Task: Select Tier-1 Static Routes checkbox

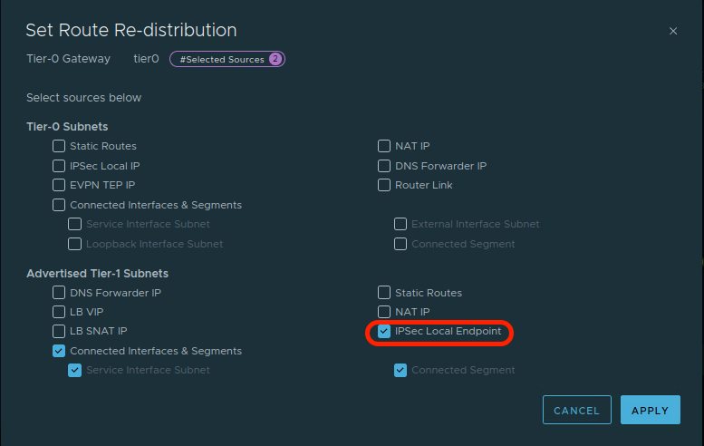Action: tap(384, 293)
